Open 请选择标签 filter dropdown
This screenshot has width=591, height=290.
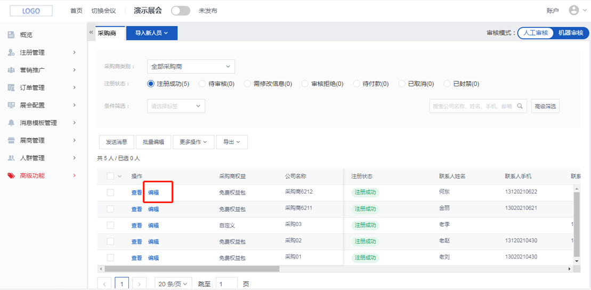point(176,106)
